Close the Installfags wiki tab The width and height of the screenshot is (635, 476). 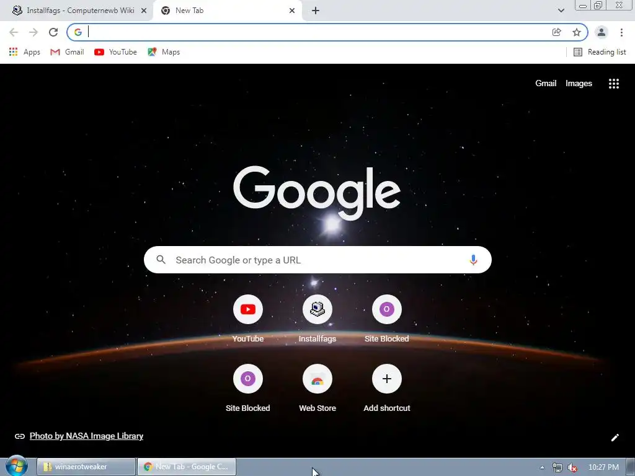[x=144, y=11]
